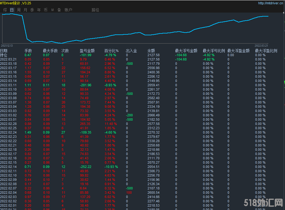Click the 路径 (path) button
Screen dimensions: 285x210
[95, 10]
